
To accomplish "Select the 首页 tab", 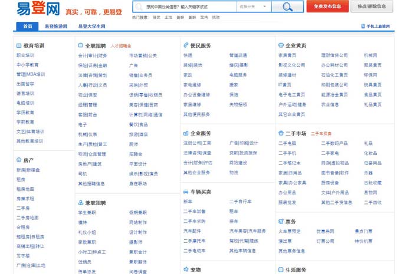I will pyautogui.click(x=27, y=26).
